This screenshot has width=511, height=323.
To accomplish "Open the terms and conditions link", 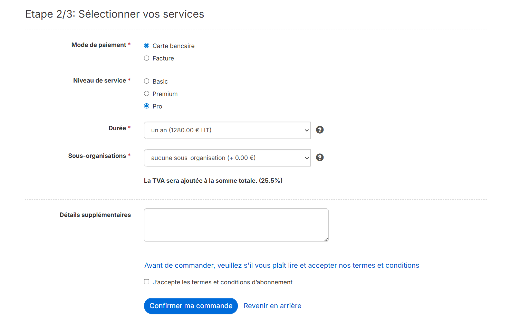I will [281, 265].
